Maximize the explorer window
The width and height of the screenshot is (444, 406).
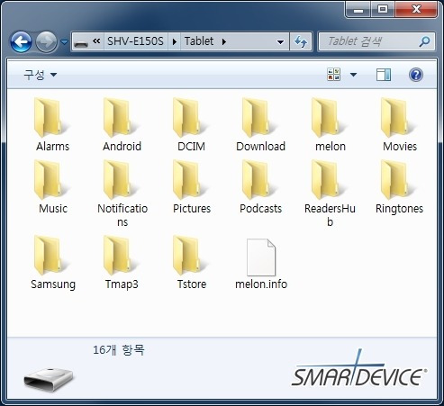(383, 9)
